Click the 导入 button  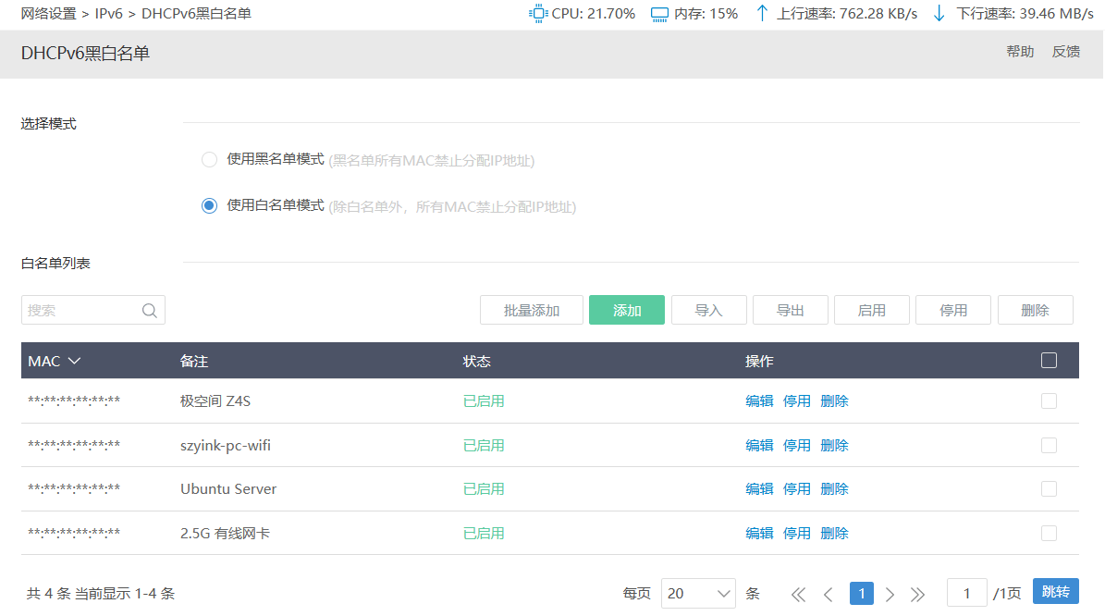click(709, 310)
